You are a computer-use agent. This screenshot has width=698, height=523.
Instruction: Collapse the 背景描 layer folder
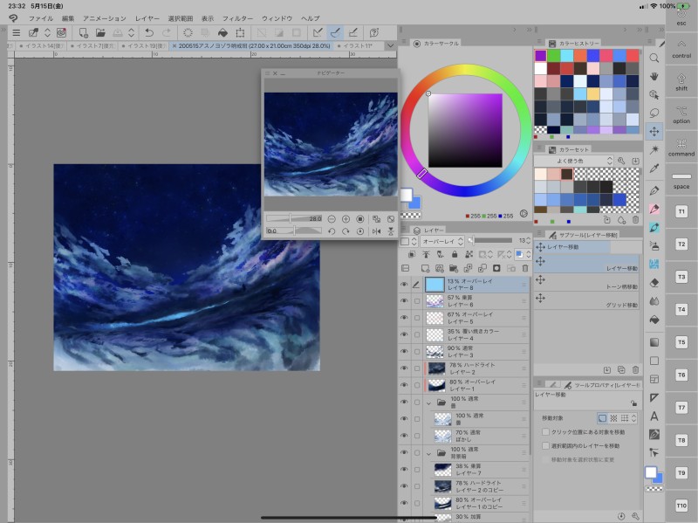428,454
